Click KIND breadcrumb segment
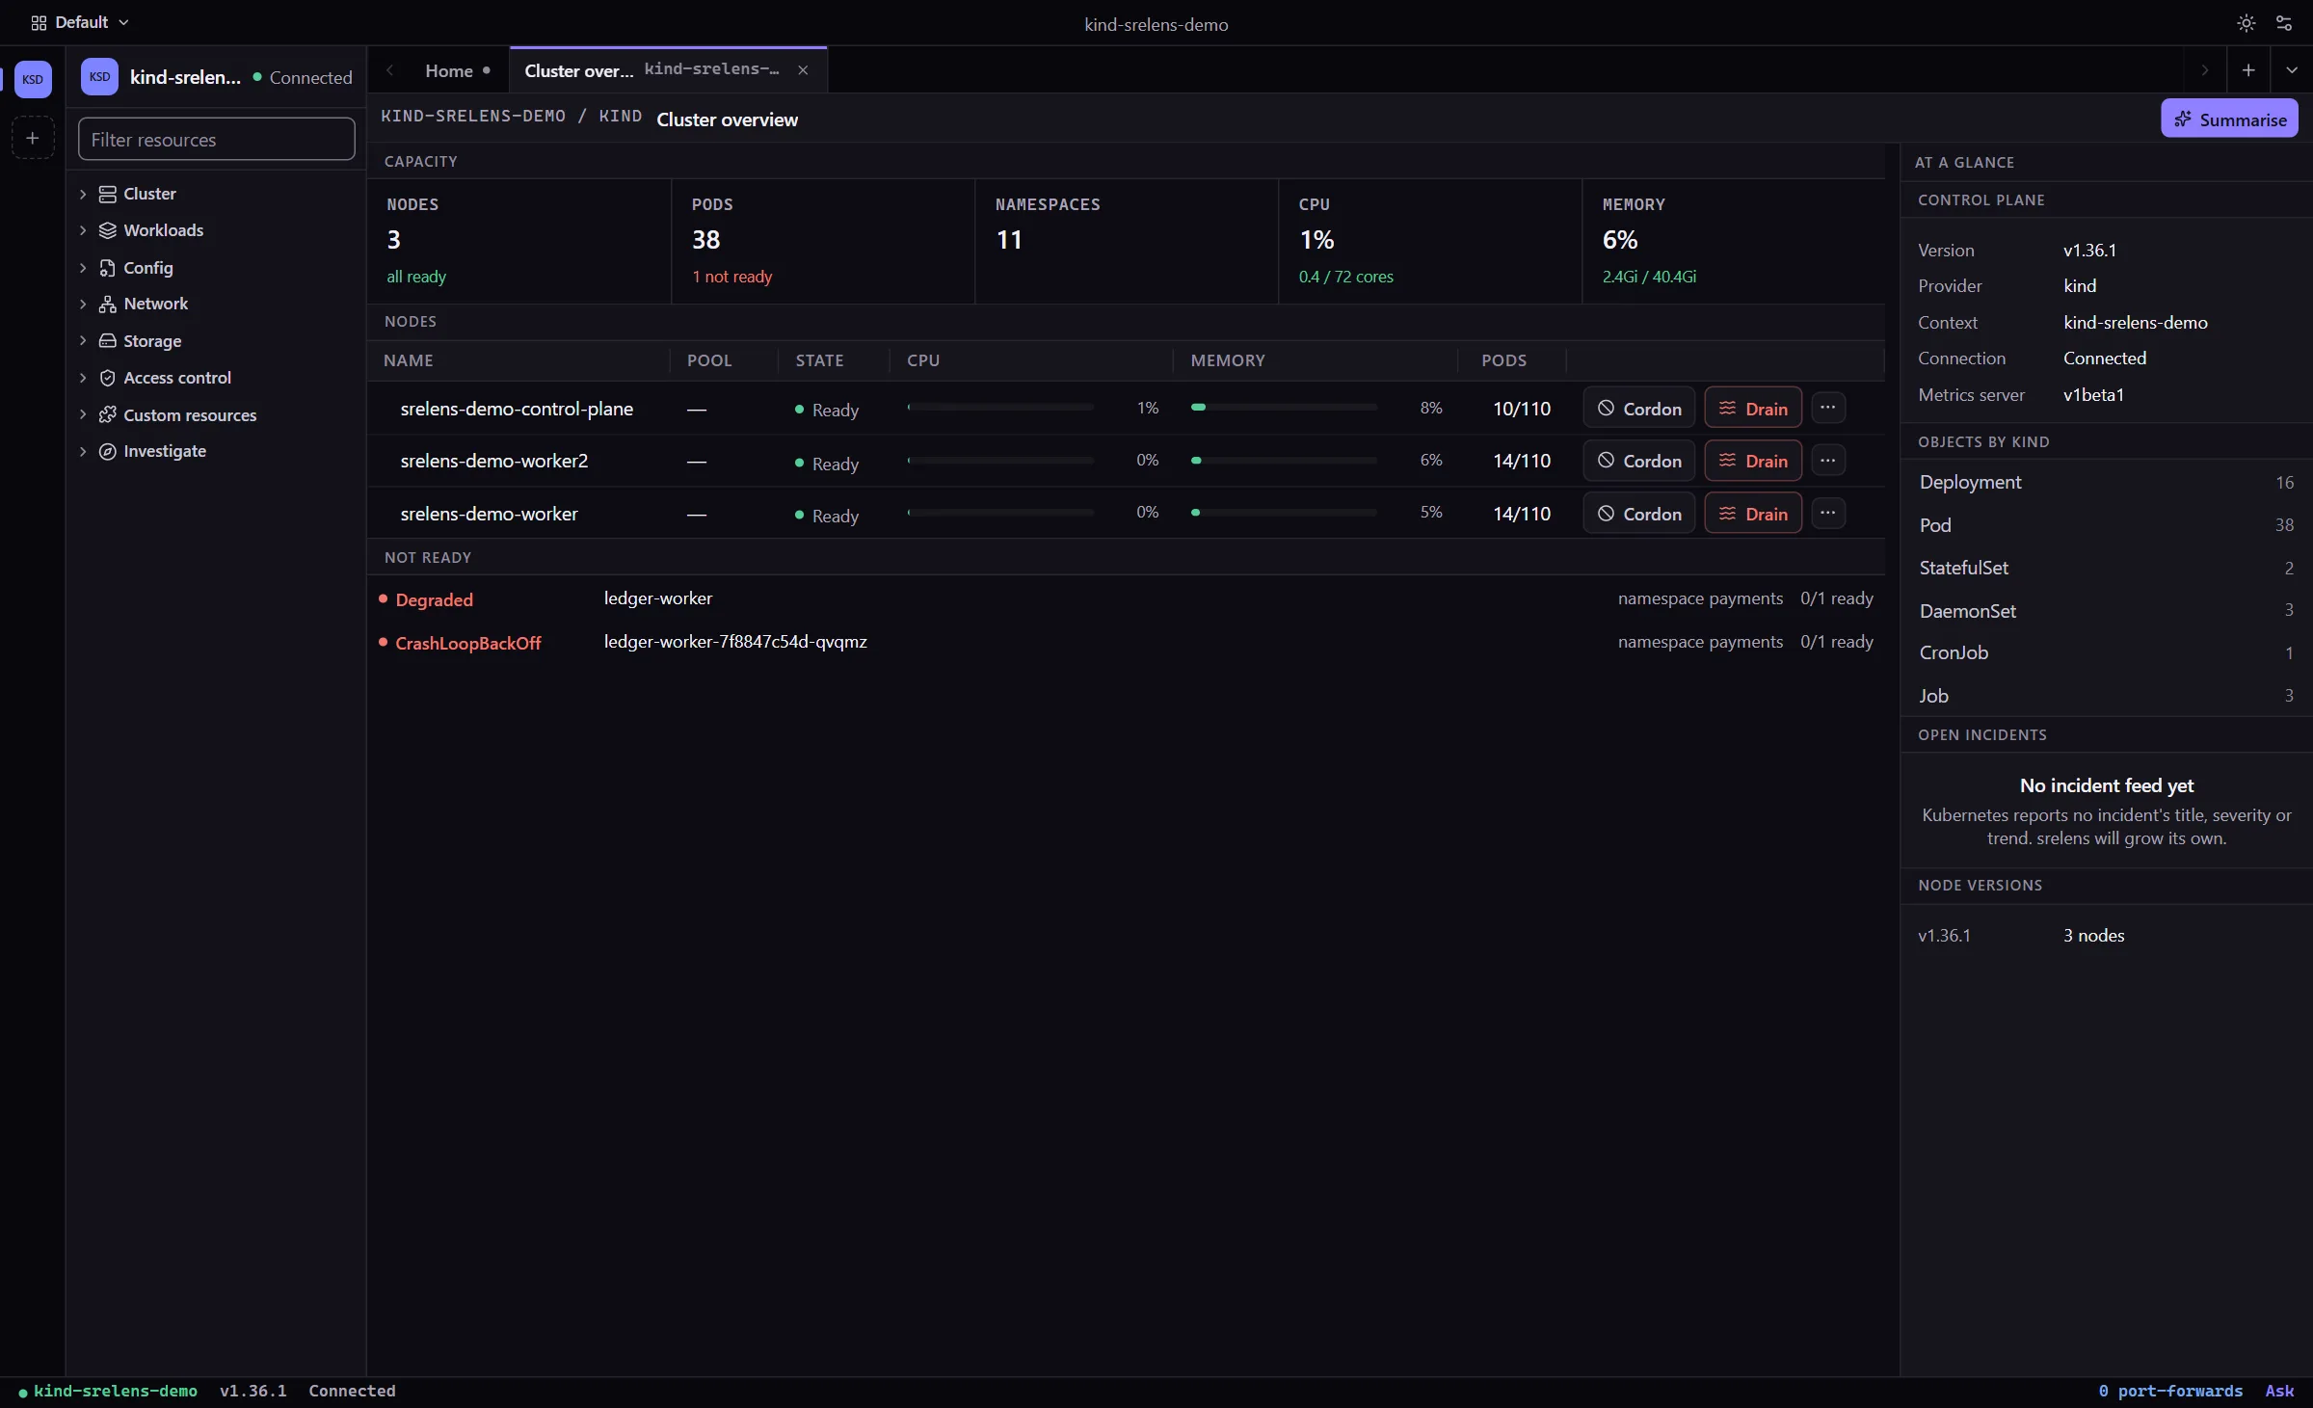2313x1408 pixels. pos(621,117)
